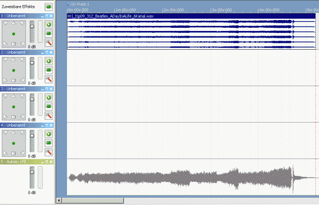Select the Beatles ADayInALife audio clip title
This screenshot has height=205, width=319.
point(110,16)
